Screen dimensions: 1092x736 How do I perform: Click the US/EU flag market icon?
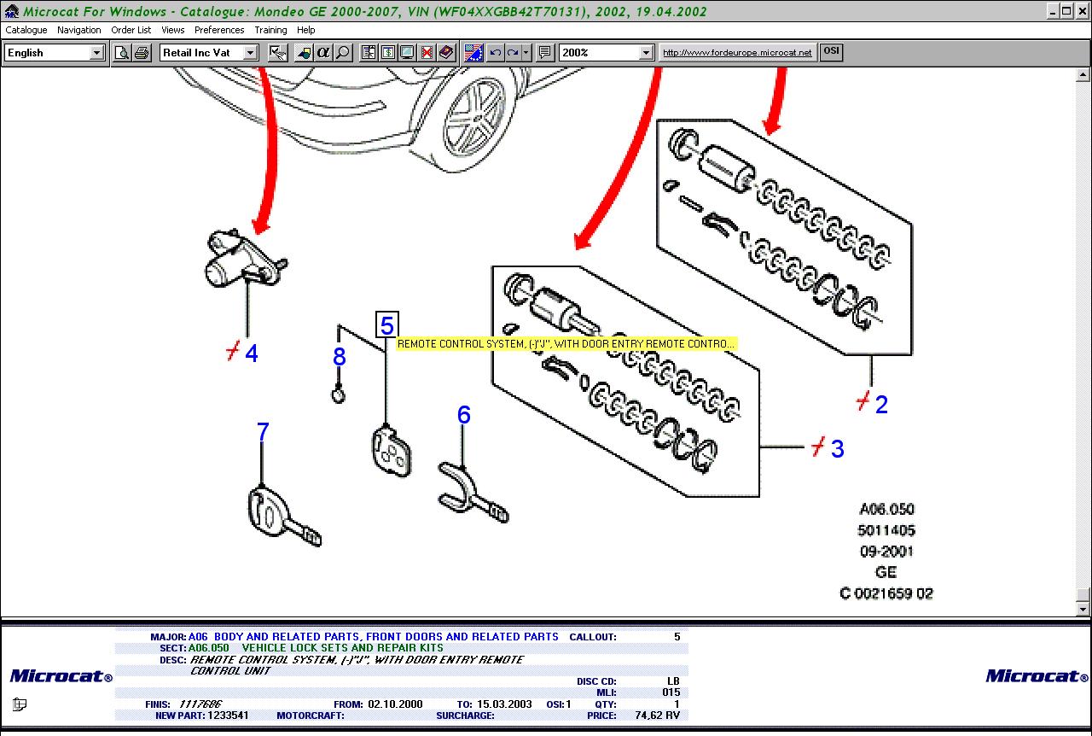tap(474, 53)
